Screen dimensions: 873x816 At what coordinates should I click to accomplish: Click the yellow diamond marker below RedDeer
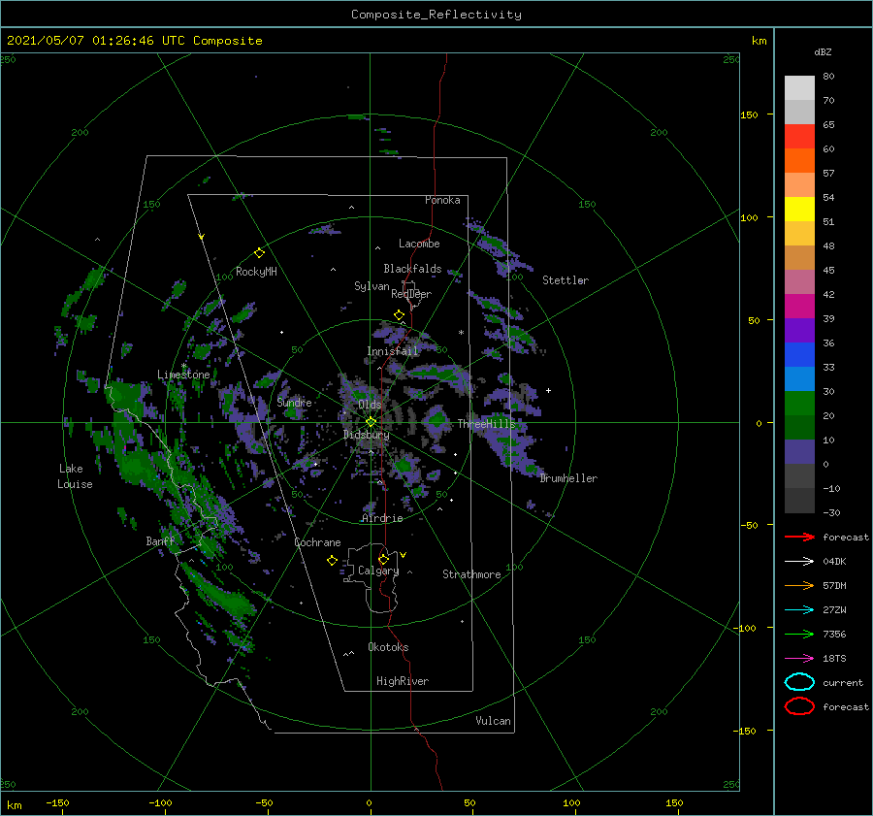pyautogui.click(x=399, y=315)
